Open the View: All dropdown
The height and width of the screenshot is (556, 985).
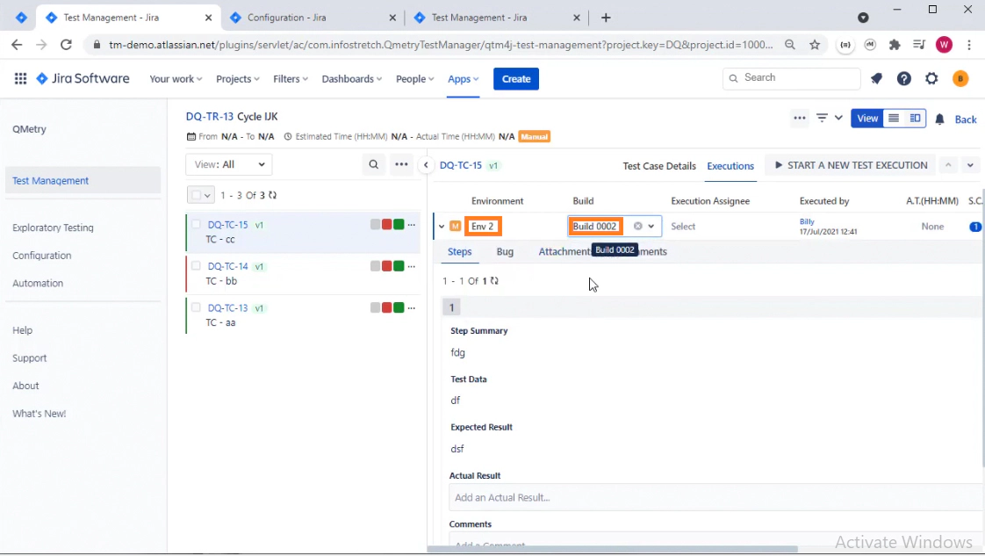pos(229,164)
